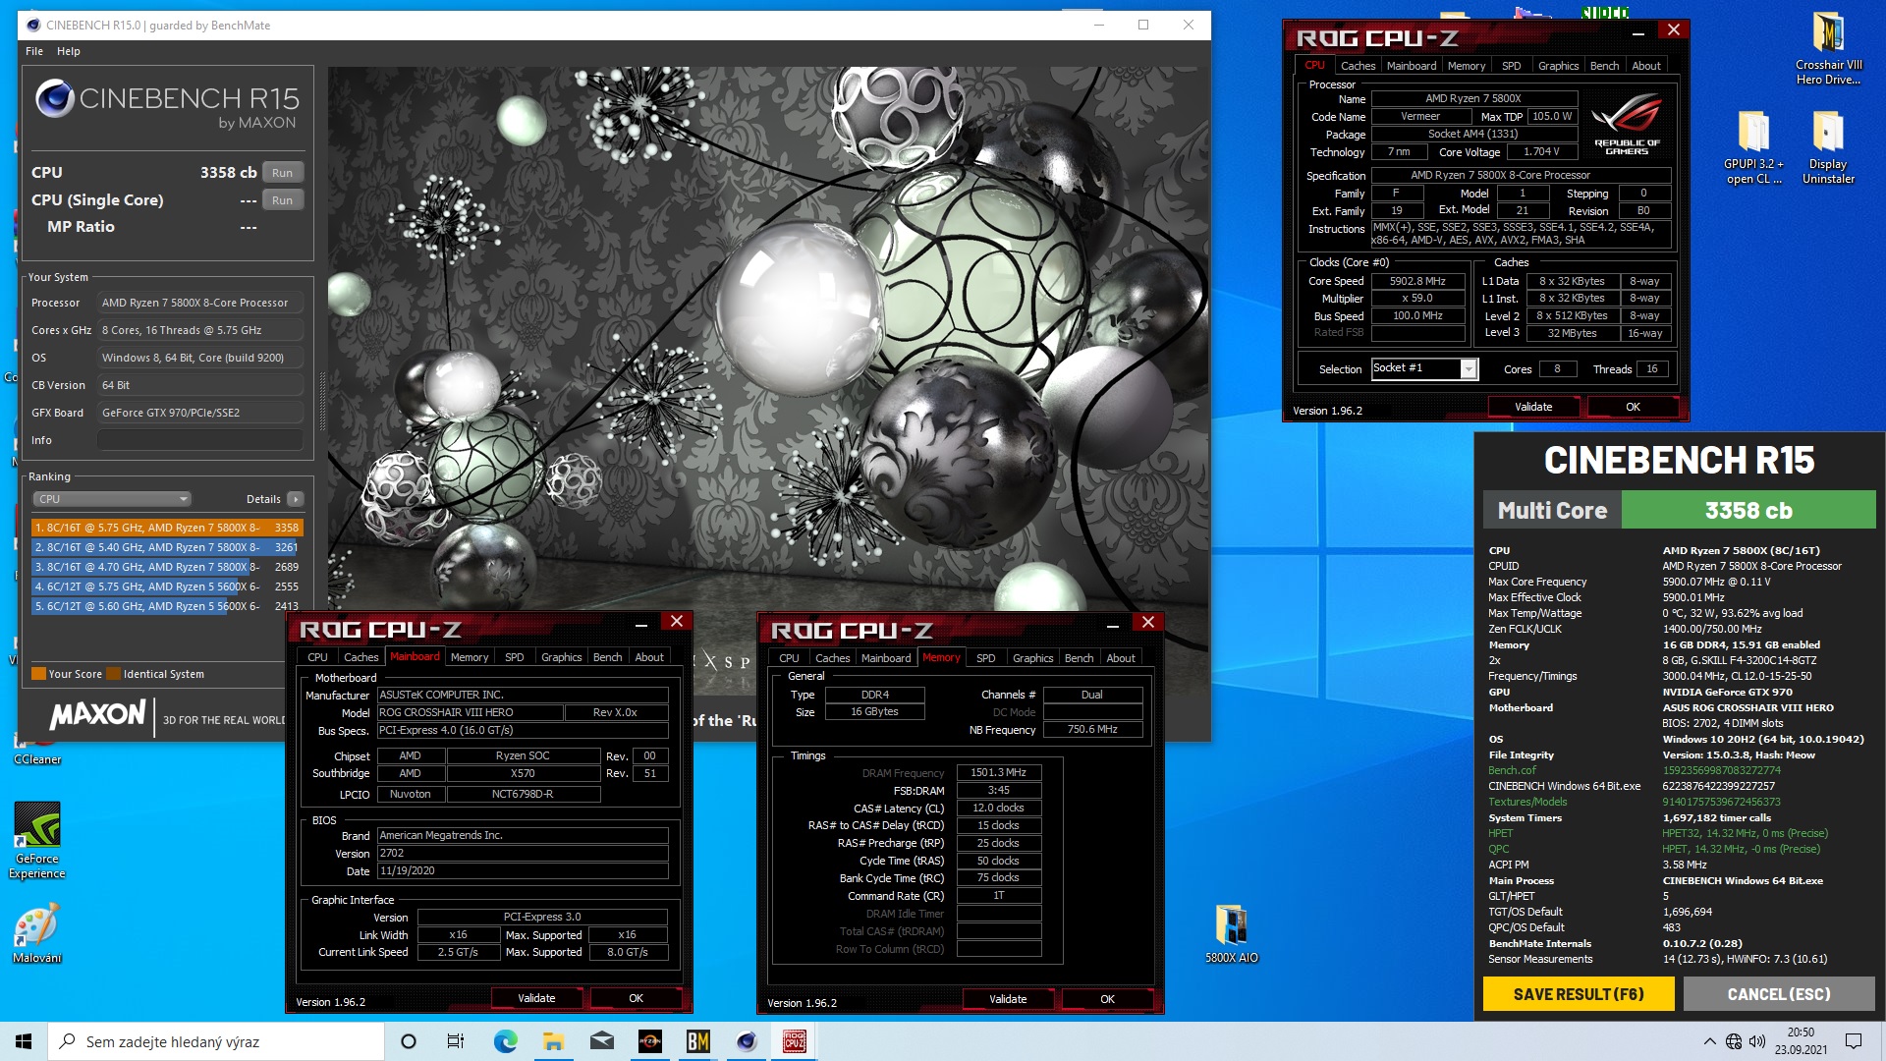This screenshot has height=1061, width=1886.
Task: Switch to Caches tab in top CPU-Z window
Action: coord(1358,66)
